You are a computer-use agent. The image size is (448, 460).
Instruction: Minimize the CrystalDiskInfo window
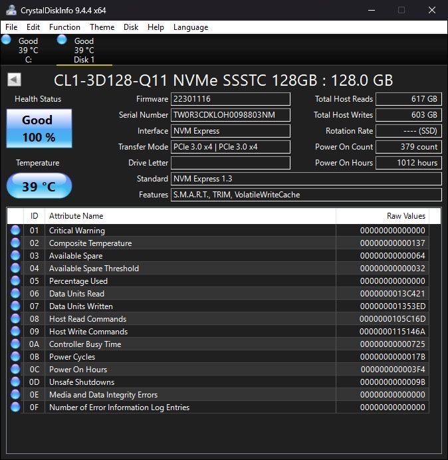coord(372,10)
